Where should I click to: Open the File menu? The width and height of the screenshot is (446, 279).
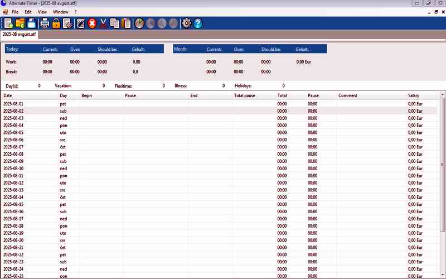16,12
